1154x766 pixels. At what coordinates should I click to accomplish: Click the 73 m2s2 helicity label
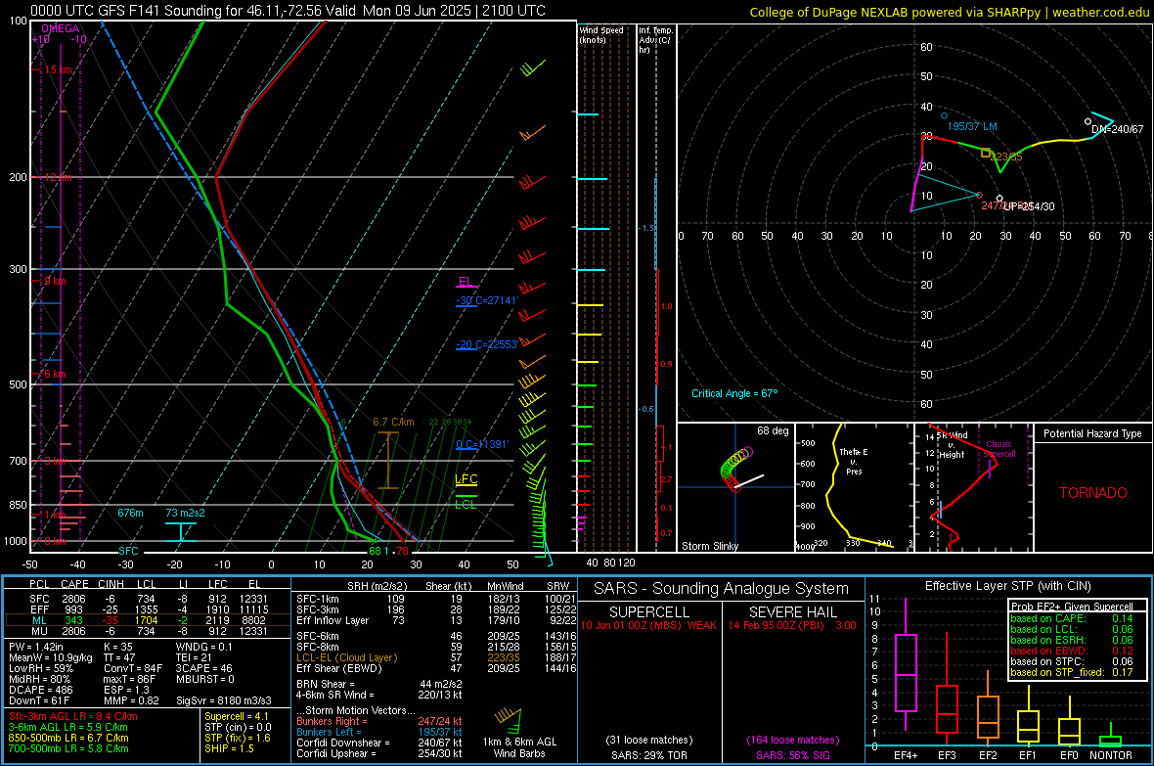pos(186,513)
